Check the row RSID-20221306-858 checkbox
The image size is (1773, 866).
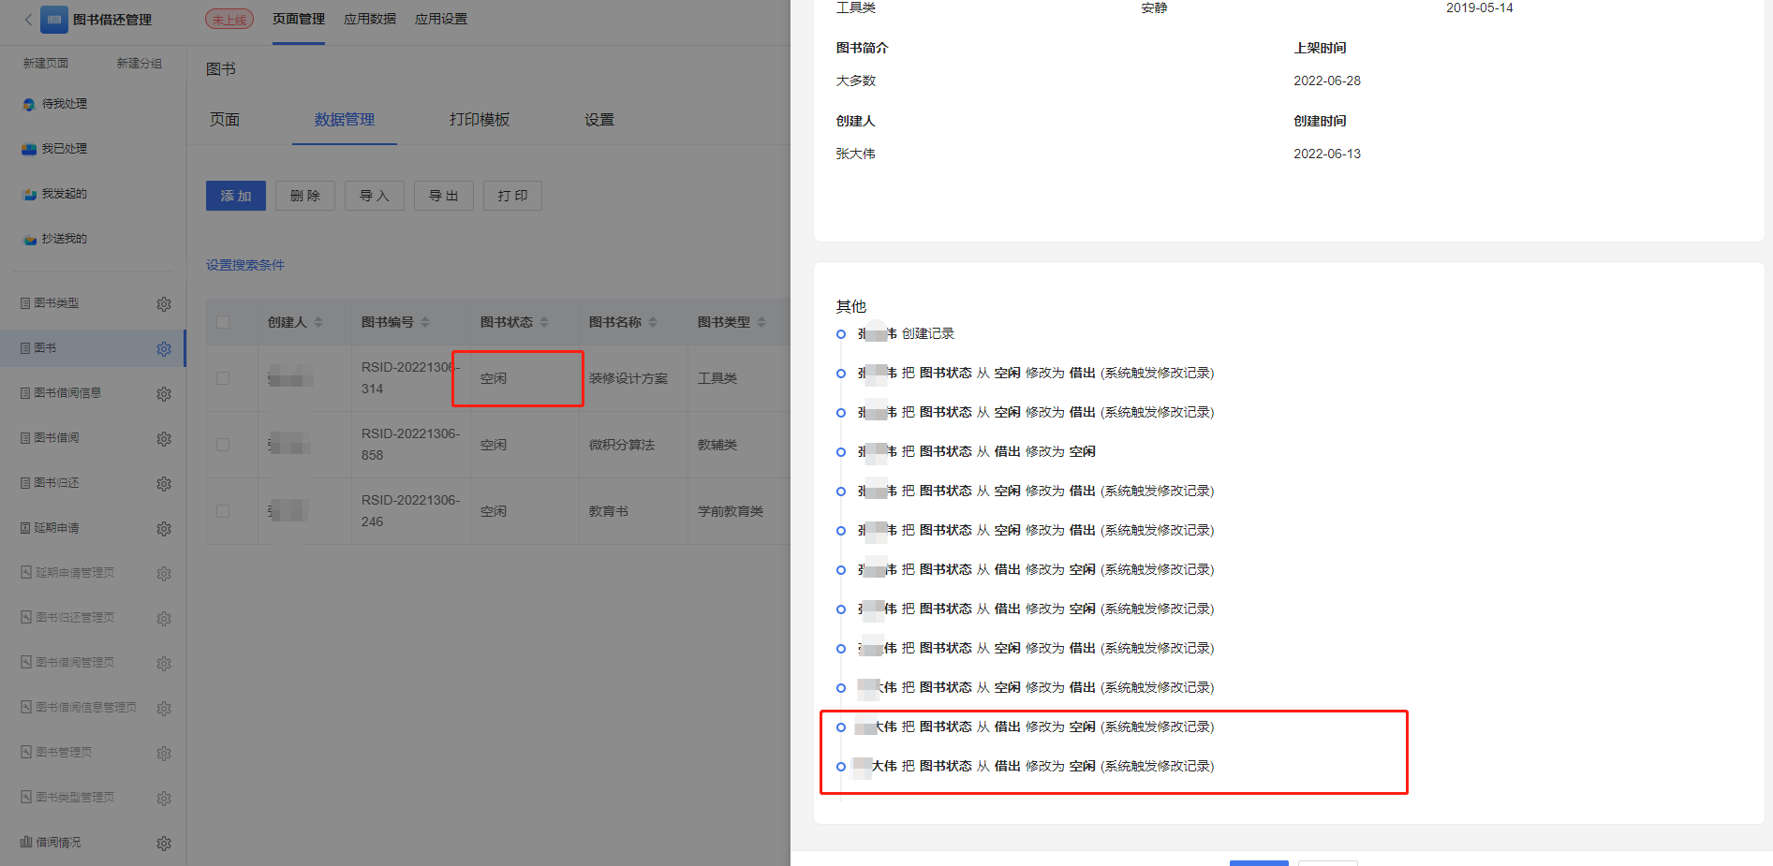(223, 445)
